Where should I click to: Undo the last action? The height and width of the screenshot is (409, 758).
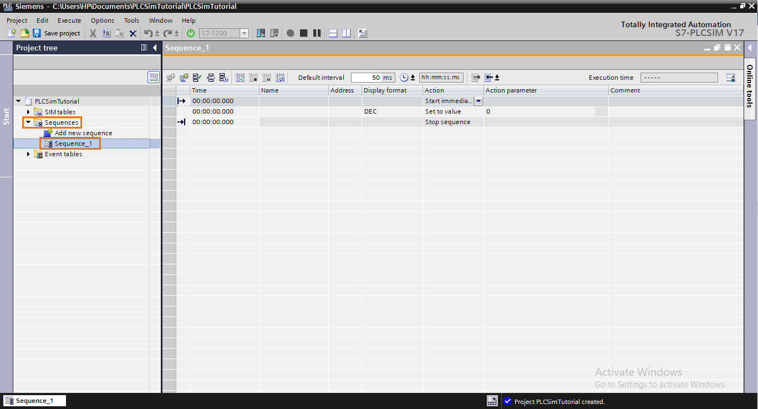pos(148,33)
